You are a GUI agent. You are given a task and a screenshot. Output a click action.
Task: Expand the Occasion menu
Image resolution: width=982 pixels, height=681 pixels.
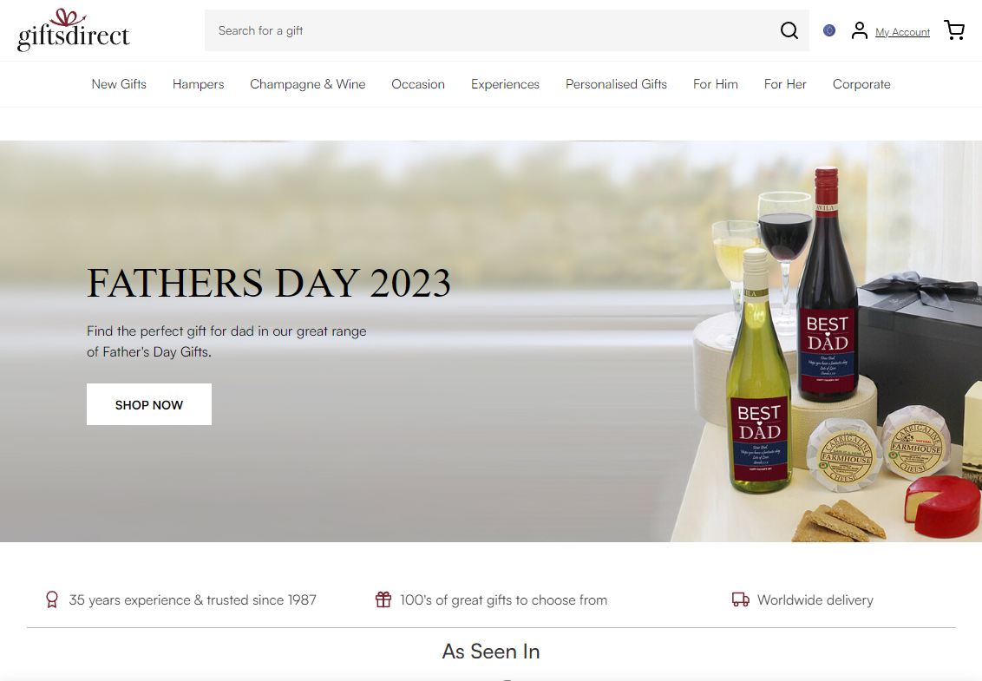(x=418, y=84)
